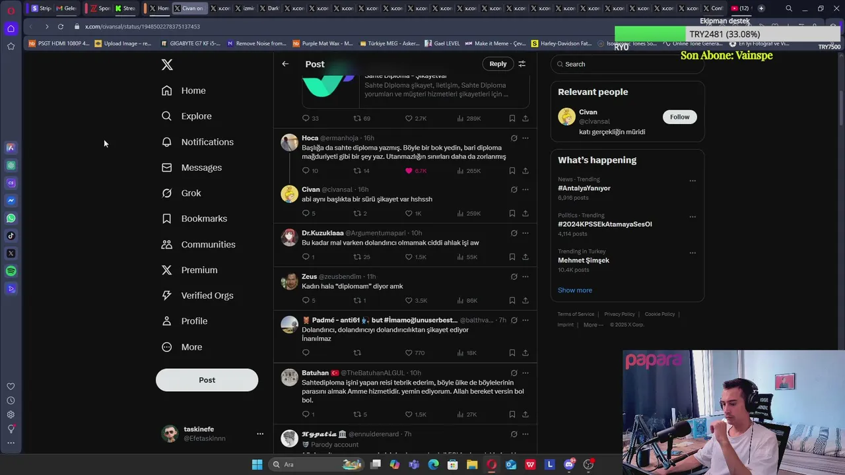Image resolution: width=845 pixels, height=475 pixels.
Task: Open Hoca's profile avatar
Action: tap(289, 142)
